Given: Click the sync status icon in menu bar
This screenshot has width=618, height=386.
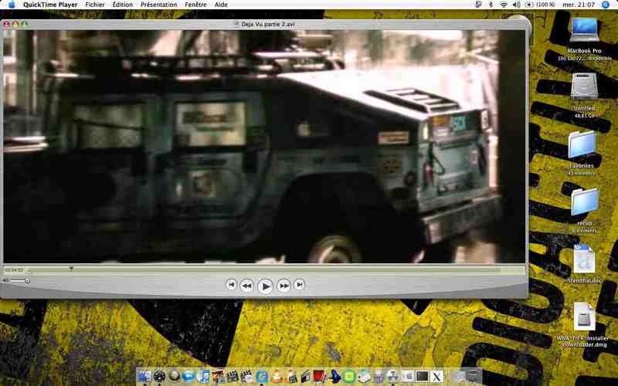Looking at the screenshot, I should (x=478, y=5).
